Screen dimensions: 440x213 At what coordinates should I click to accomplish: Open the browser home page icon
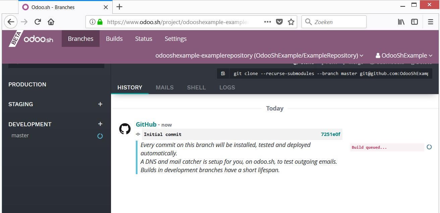[x=51, y=22]
